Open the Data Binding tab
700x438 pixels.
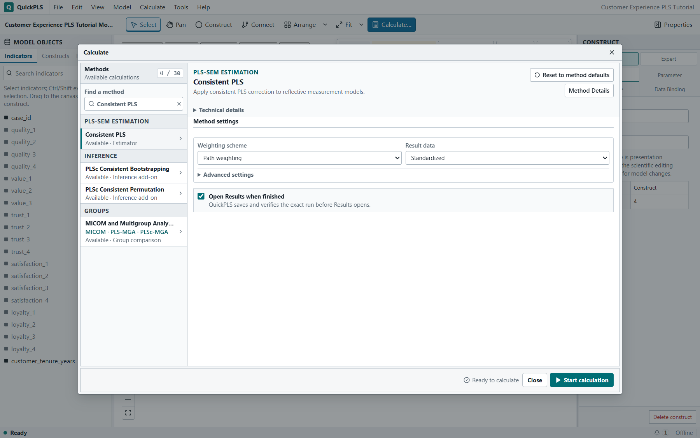[x=669, y=89]
